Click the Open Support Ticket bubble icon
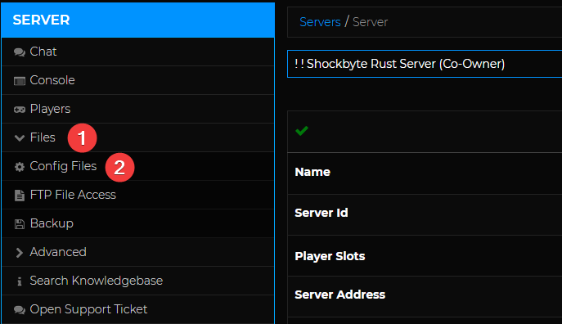The image size is (562, 324). 20,309
